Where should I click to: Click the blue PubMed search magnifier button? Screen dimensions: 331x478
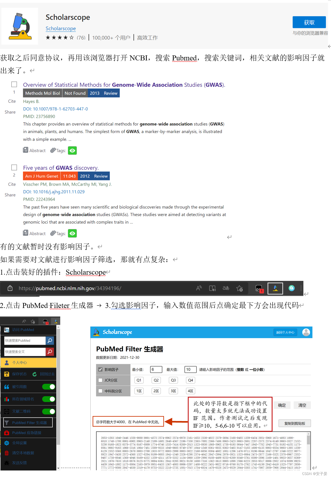pyautogui.click(x=50, y=341)
